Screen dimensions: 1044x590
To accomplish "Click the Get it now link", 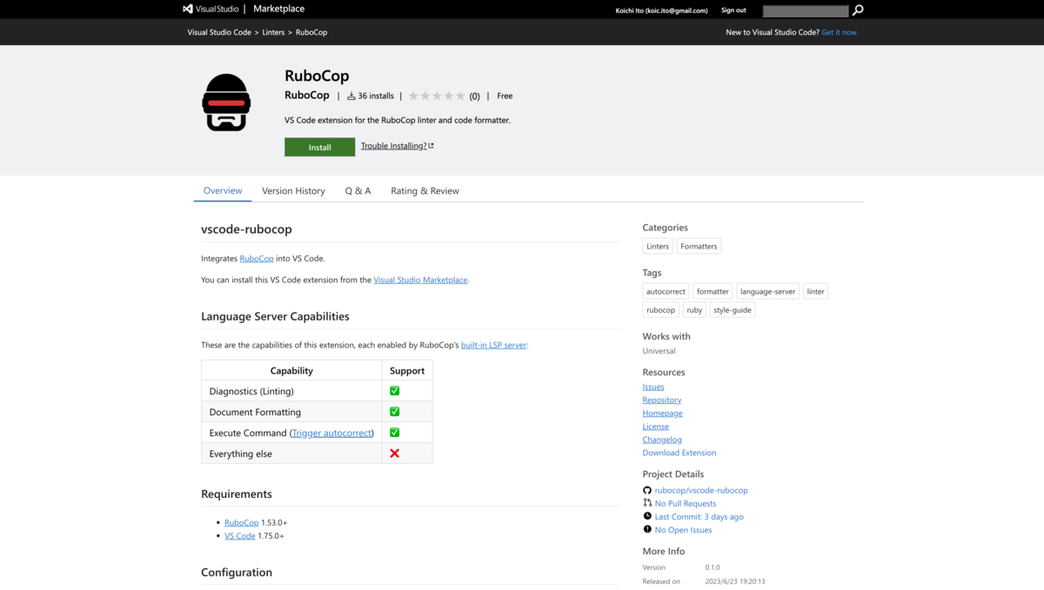I will click(x=840, y=31).
